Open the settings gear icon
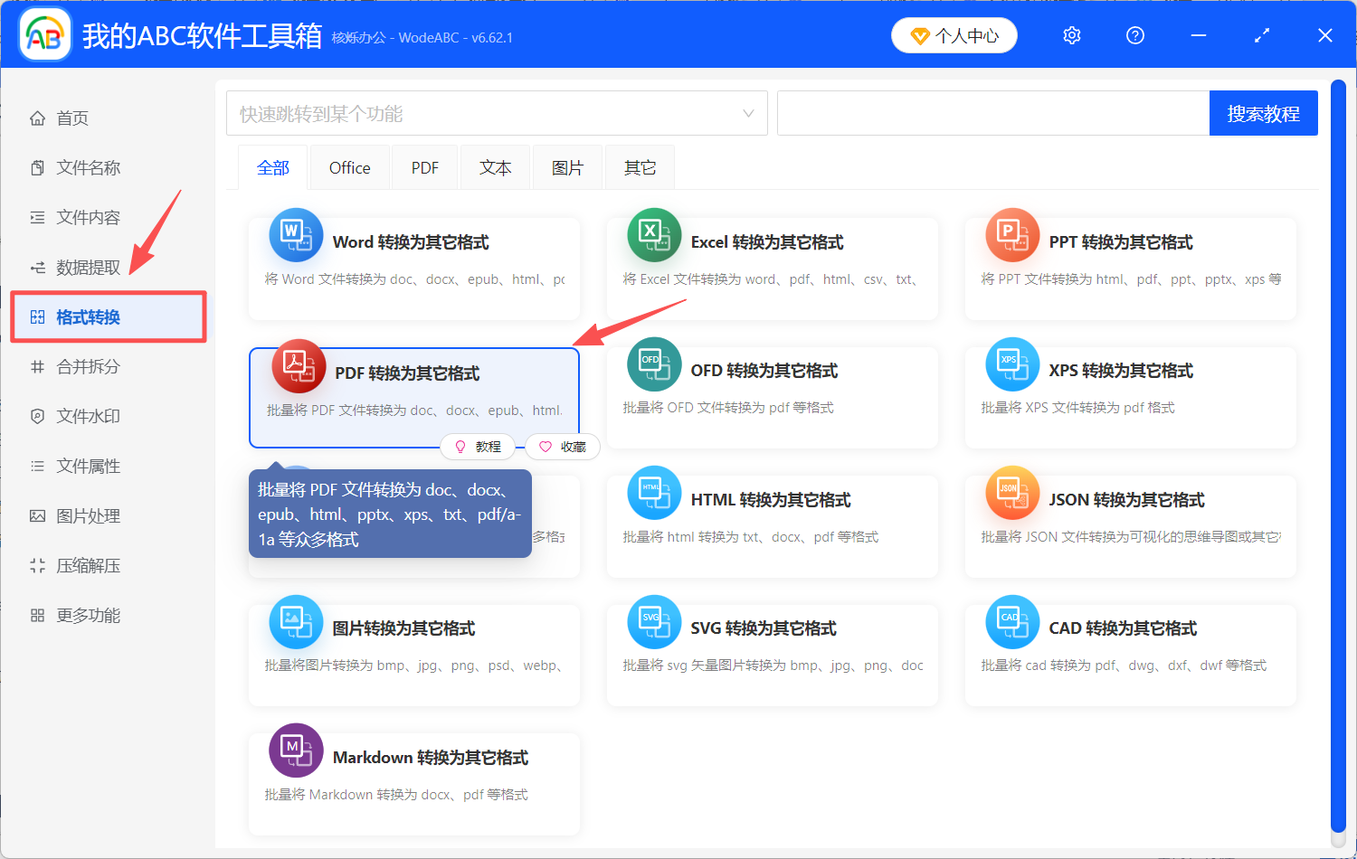 (1071, 35)
